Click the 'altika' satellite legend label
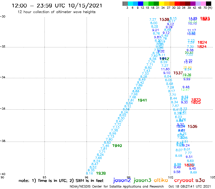 click(x=161, y=180)
